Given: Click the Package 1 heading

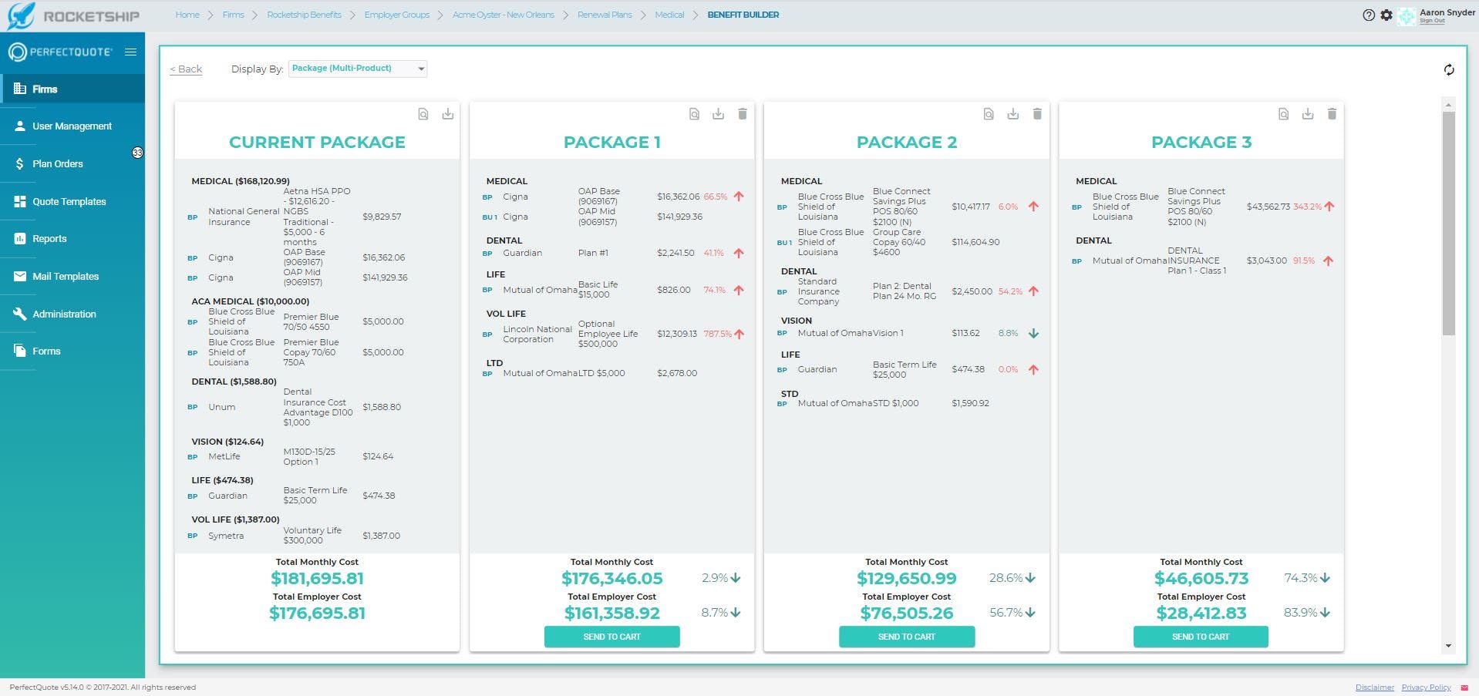Looking at the screenshot, I should [612, 143].
